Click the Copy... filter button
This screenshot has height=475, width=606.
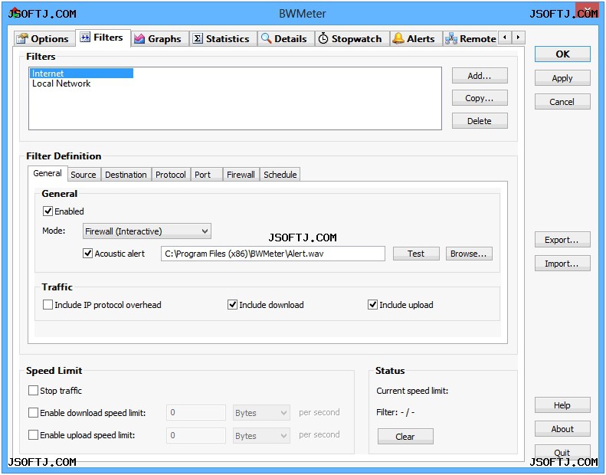pyautogui.click(x=480, y=98)
